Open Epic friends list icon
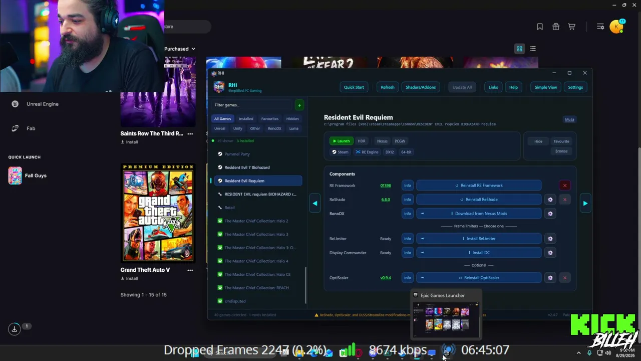The height and width of the screenshot is (361, 641). [x=600, y=27]
